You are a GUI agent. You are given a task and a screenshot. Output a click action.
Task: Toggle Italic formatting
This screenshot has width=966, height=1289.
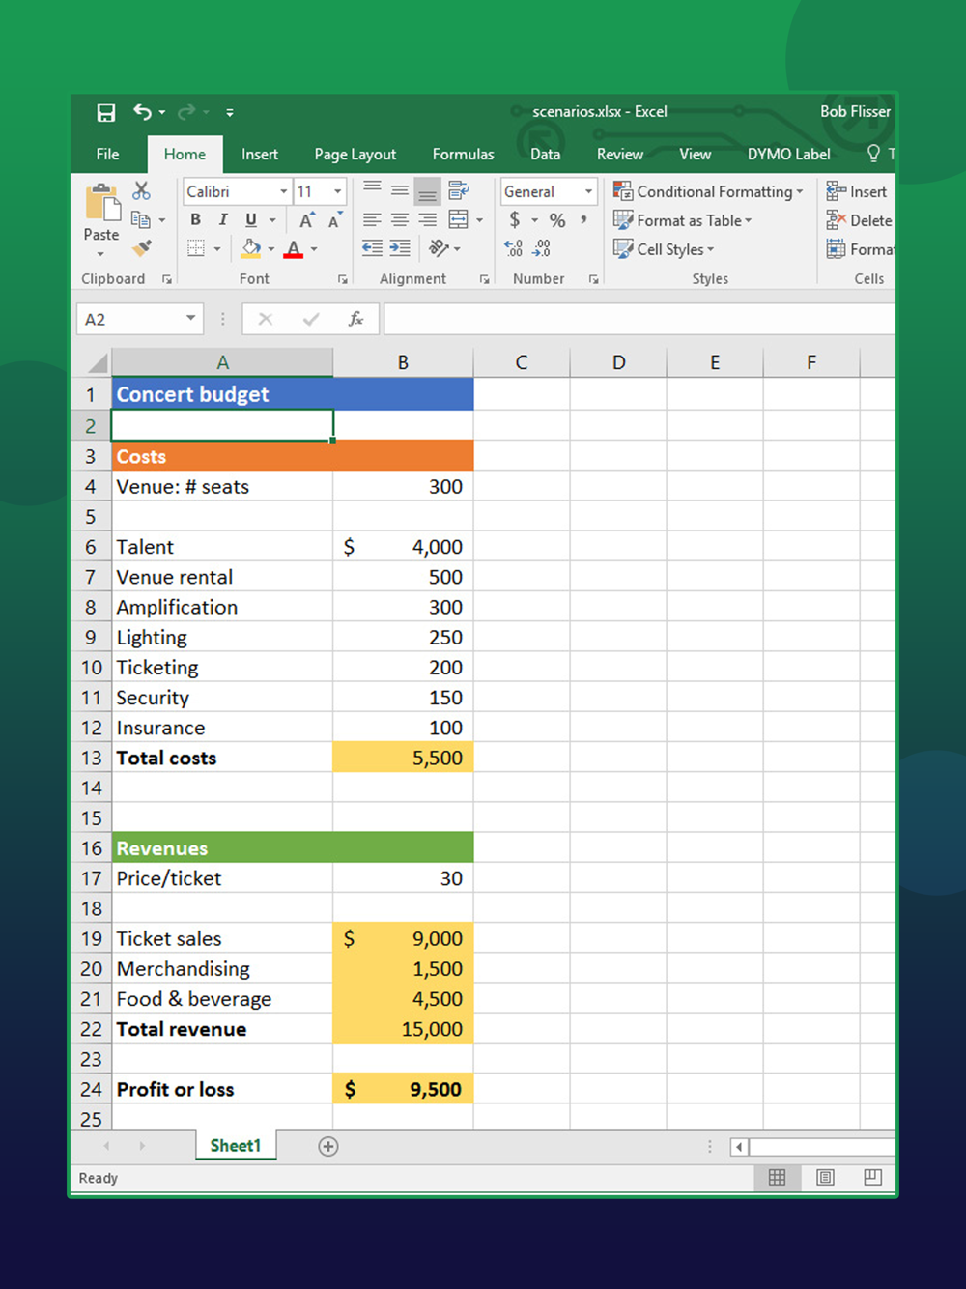pos(223,219)
